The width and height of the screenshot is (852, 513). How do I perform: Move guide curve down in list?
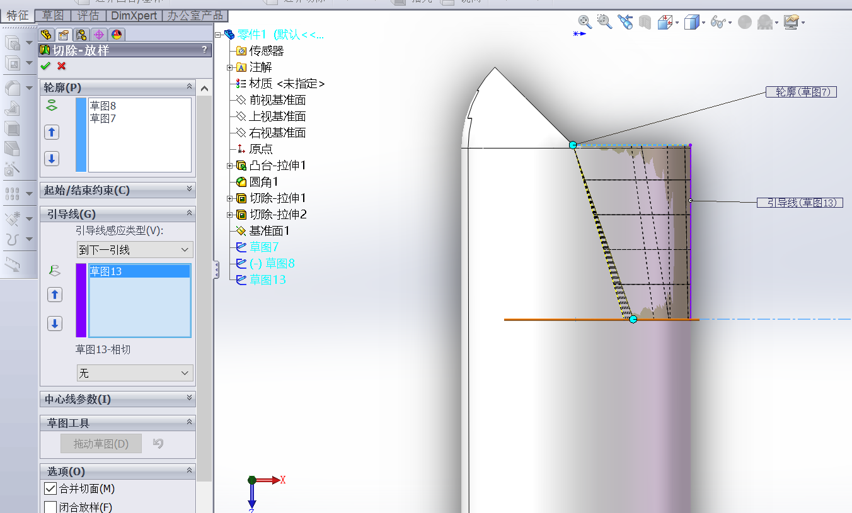tap(55, 324)
